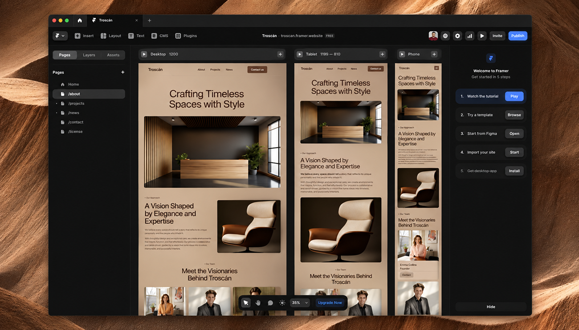Screen dimensions: 579x330
Task: Click the Framer logo in welcome panel
Action: (491, 58)
